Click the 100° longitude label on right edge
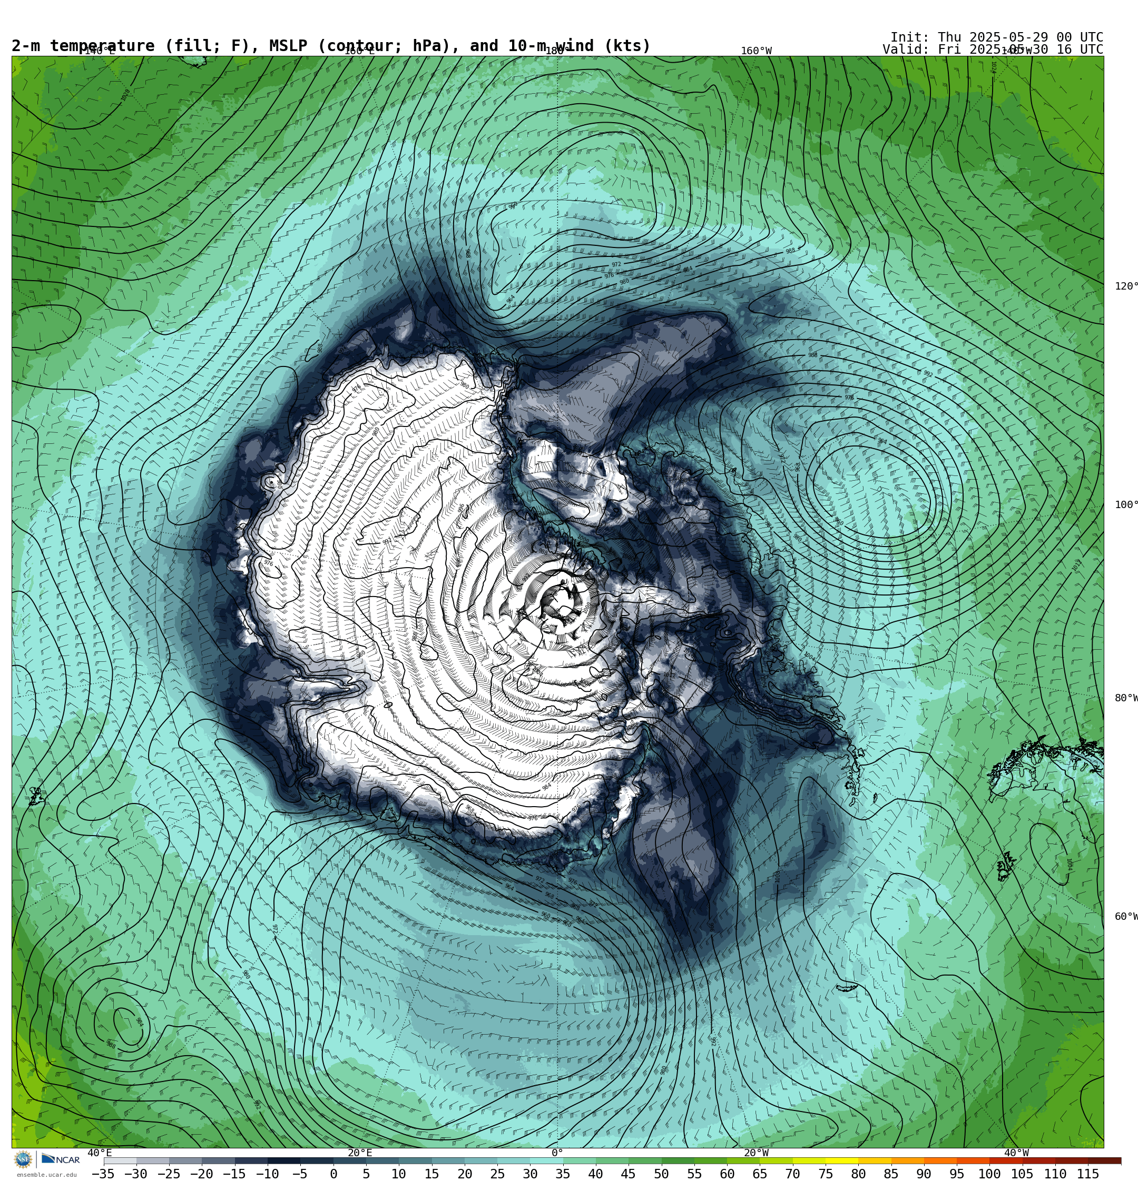Viewport: 1138px width, 1181px height. point(1125,504)
